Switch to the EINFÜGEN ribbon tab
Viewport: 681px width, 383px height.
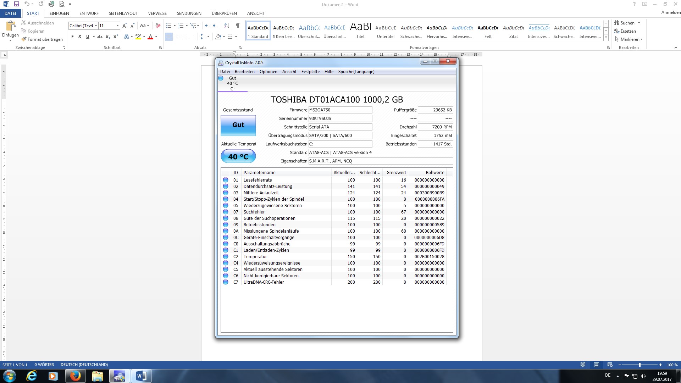click(x=59, y=13)
